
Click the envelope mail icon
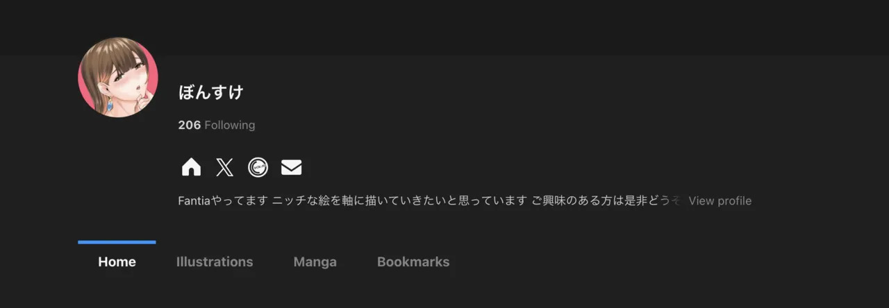(291, 167)
